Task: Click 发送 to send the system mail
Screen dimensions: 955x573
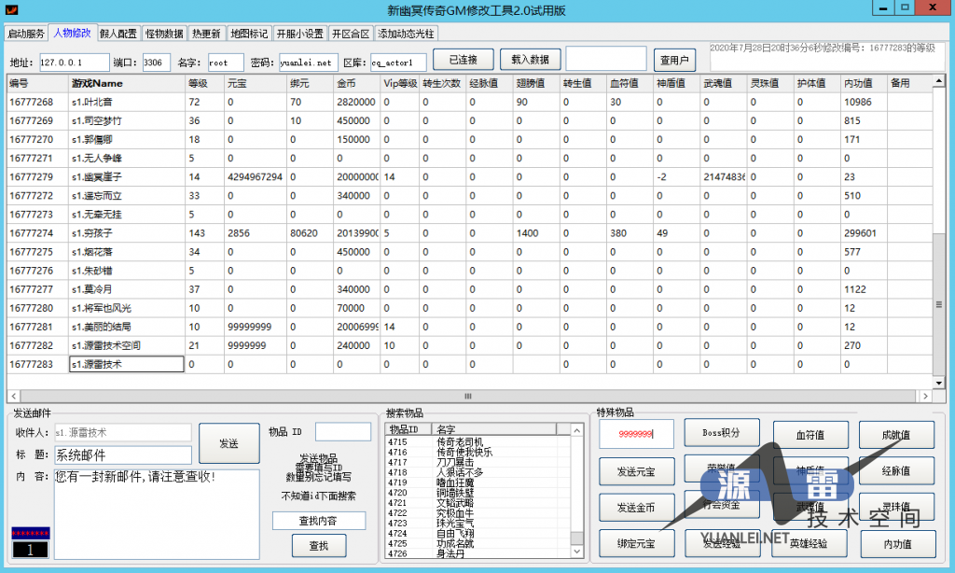Action: pyautogui.click(x=228, y=443)
